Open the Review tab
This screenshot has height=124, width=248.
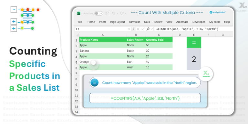coord(158,22)
